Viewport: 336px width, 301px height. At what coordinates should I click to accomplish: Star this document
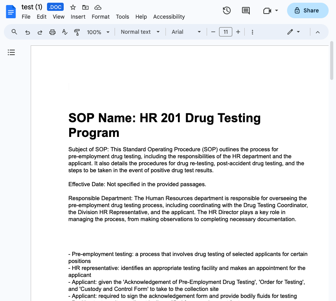click(x=73, y=7)
